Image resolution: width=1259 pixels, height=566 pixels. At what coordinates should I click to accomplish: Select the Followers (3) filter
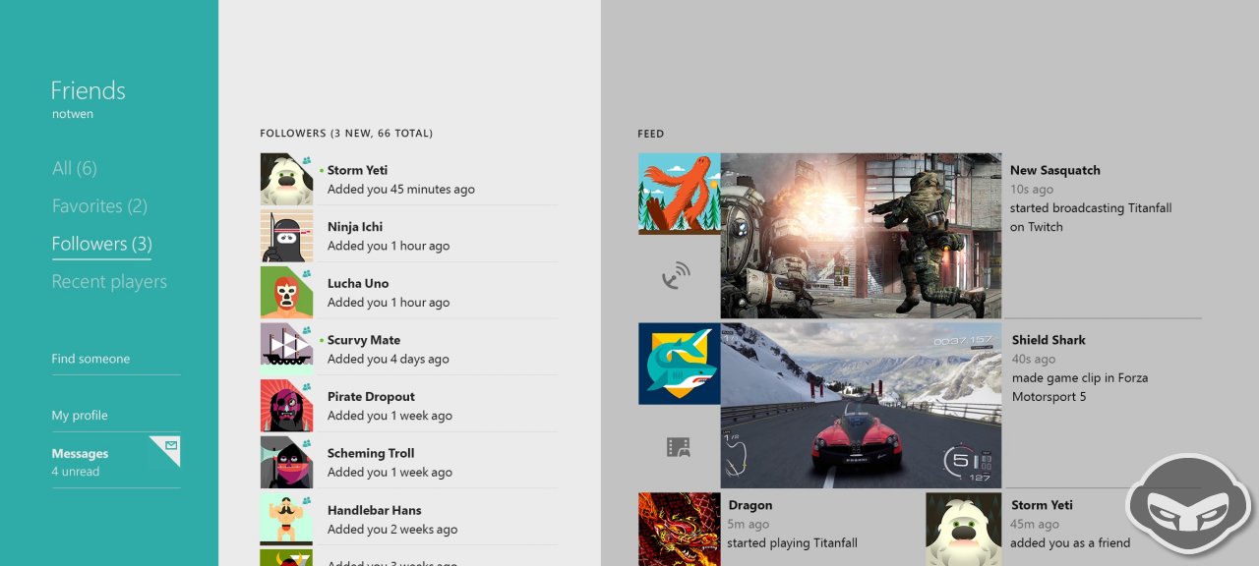point(101,244)
